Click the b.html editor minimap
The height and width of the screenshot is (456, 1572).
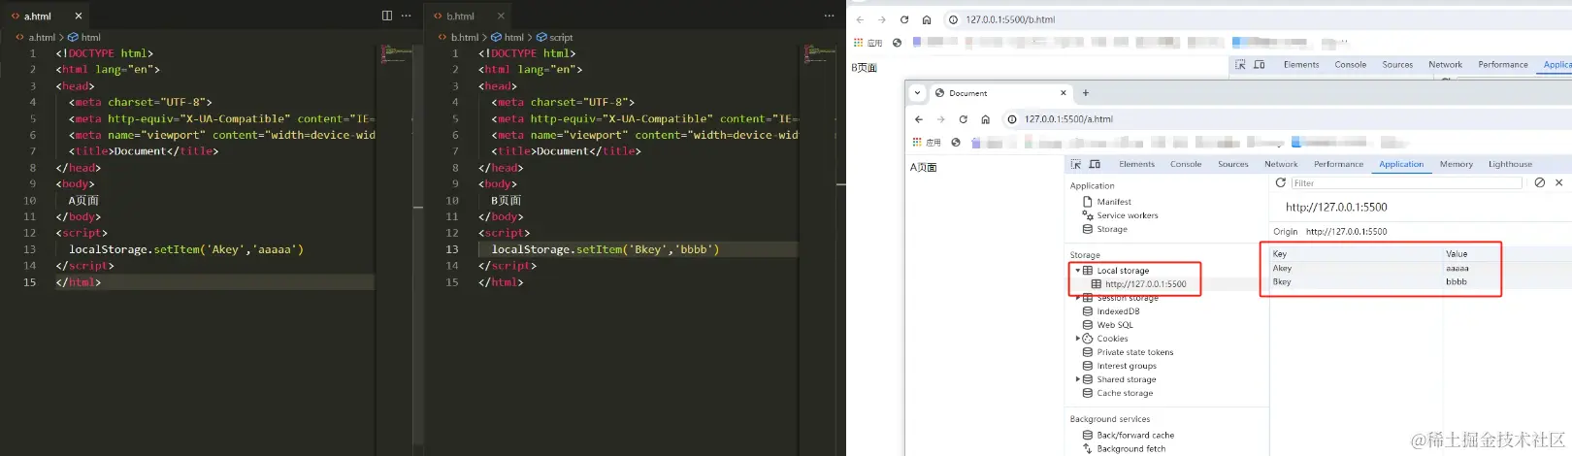pos(819,53)
